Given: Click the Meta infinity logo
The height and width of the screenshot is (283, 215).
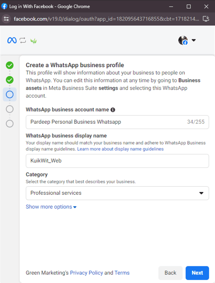Looking at the screenshot, I should [x=12, y=40].
